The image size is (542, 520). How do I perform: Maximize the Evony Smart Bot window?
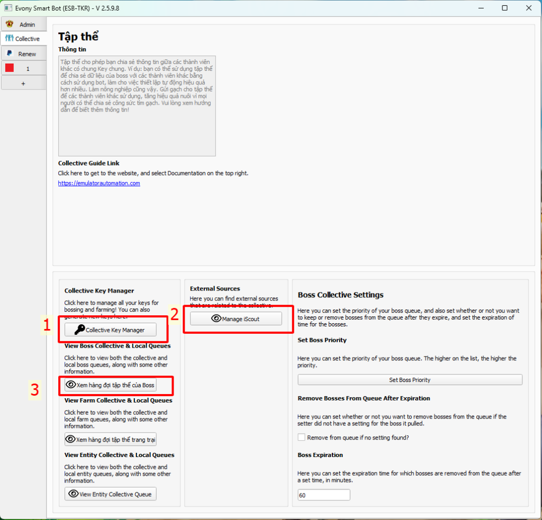pyautogui.click(x=504, y=8)
